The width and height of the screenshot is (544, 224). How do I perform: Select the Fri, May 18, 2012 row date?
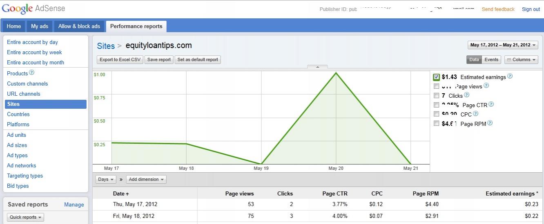coord(134,216)
